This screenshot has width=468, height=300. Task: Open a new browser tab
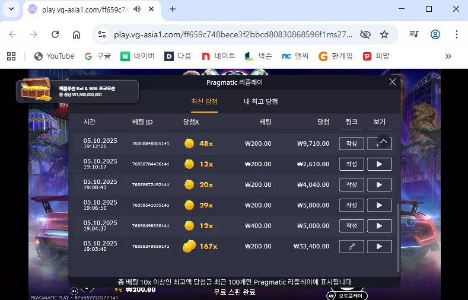click(x=173, y=9)
